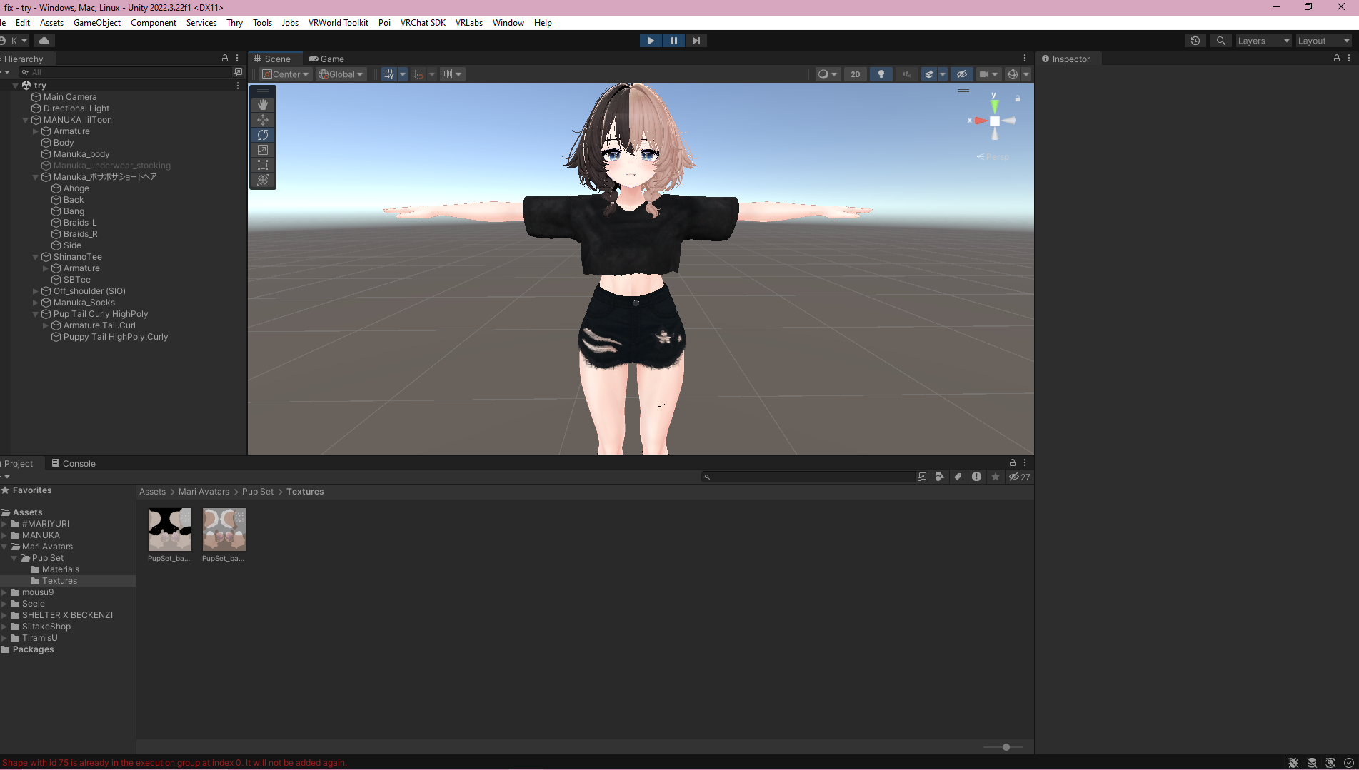Image resolution: width=1359 pixels, height=770 pixels.
Task: Lock the Hierarchy panel
Action: [x=225, y=59]
